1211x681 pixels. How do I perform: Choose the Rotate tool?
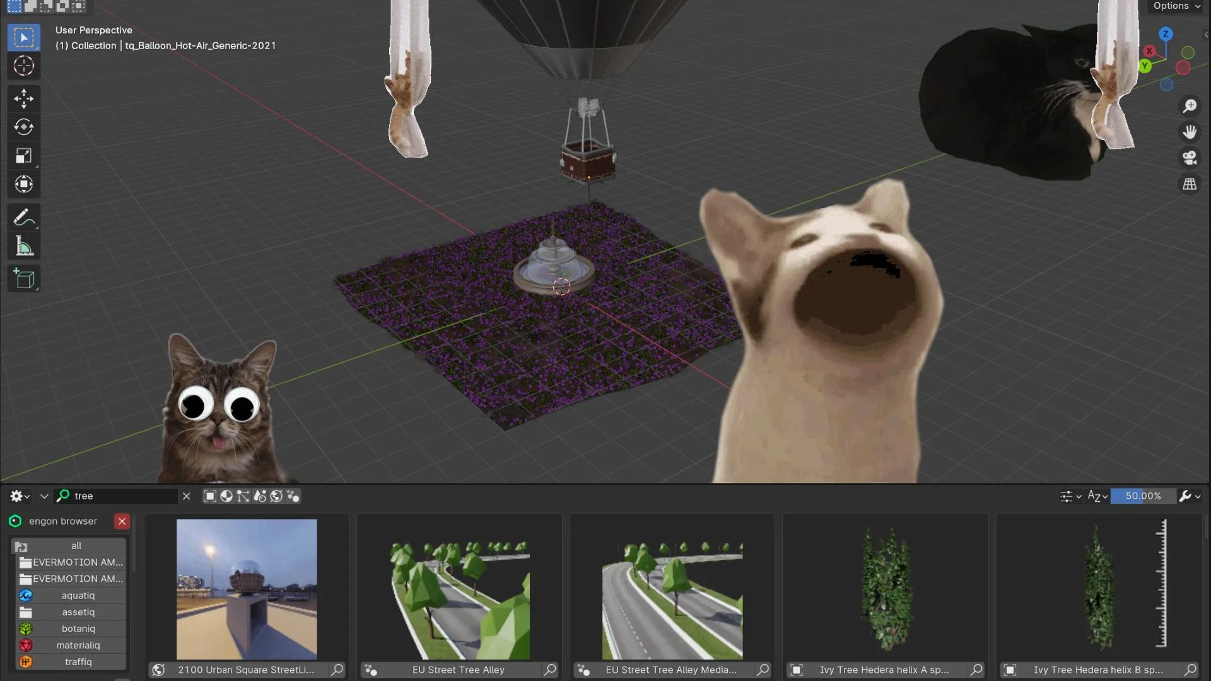tap(24, 127)
